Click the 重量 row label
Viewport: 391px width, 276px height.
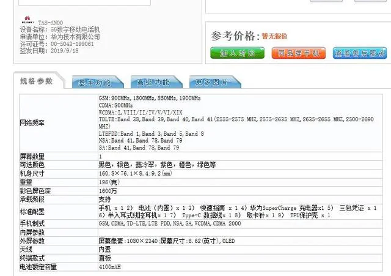[26, 182]
